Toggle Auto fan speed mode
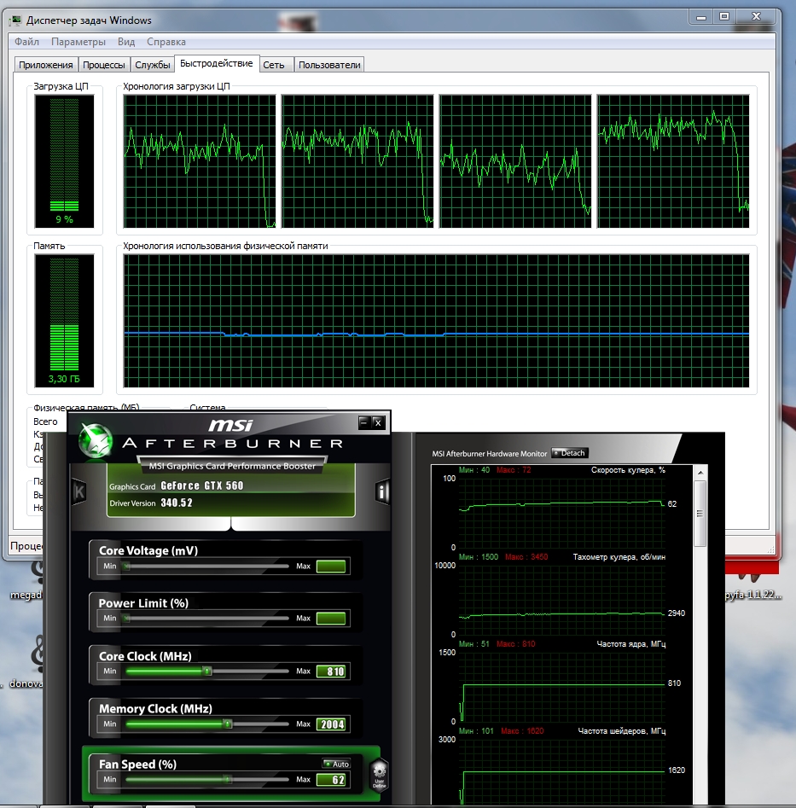 336,764
